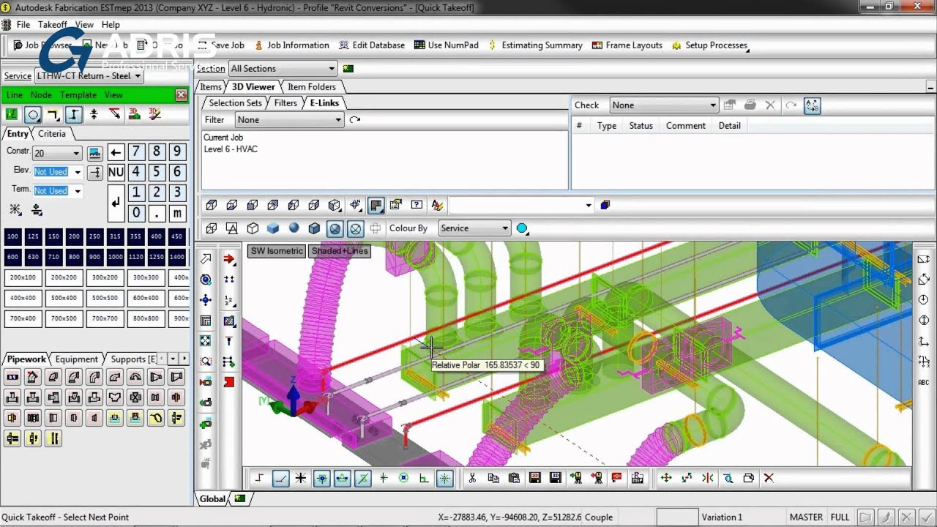Open the Check dropdown set to None
Image resolution: width=937 pixels, height=527 pixels.
click(x=664, y=105)
